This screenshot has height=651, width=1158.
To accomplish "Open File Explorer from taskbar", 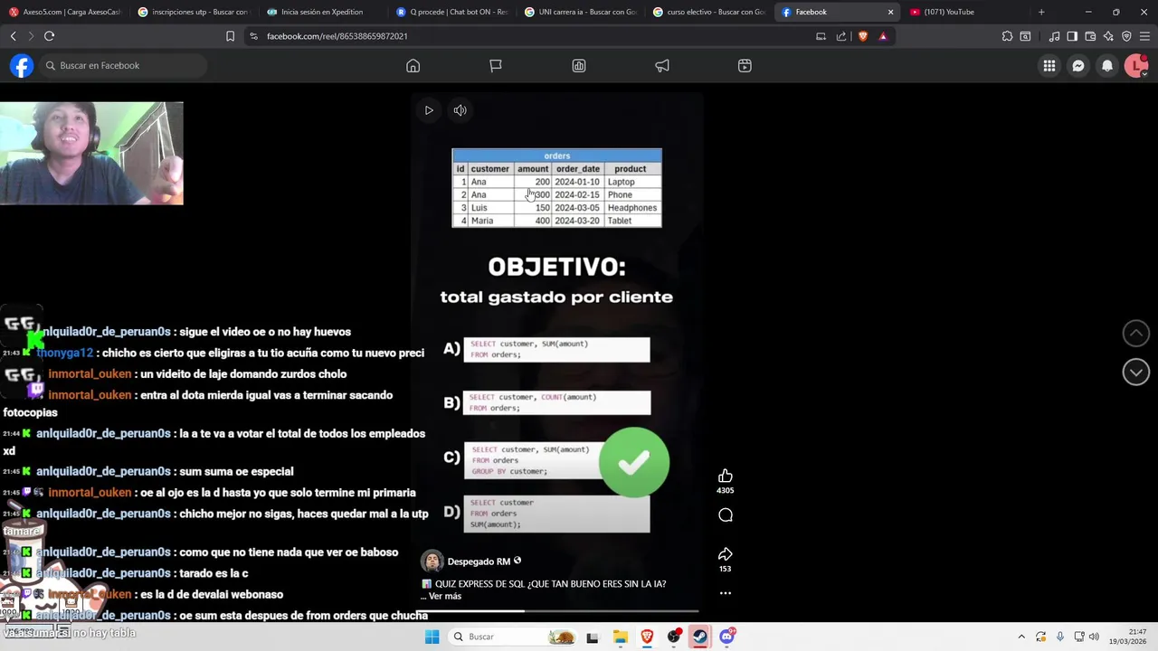I will [x=621, y=637].
